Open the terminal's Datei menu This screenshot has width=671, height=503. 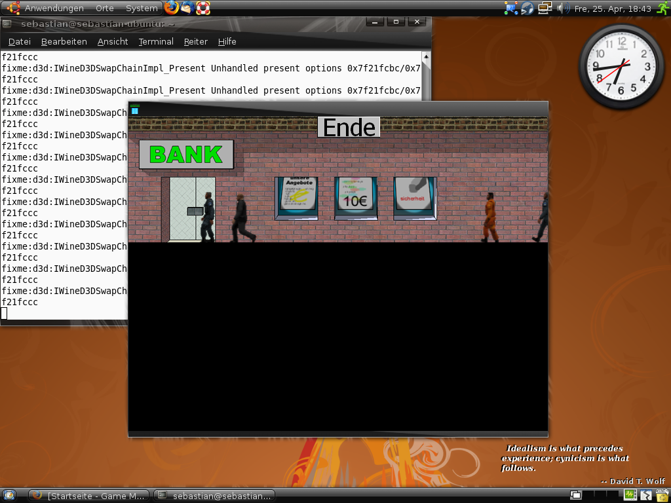[20, 41]
